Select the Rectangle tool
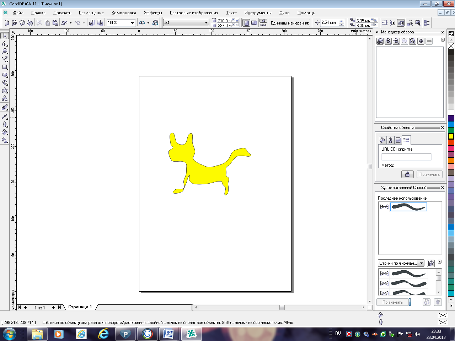The width and height of the screenshot is (455, 341). point(5,67)
